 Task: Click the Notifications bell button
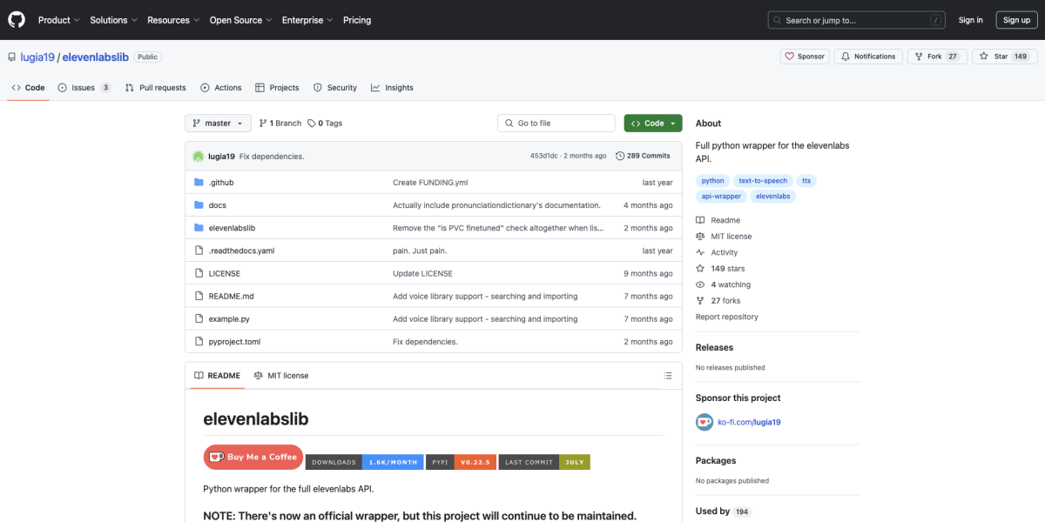(x=867, y=57)
